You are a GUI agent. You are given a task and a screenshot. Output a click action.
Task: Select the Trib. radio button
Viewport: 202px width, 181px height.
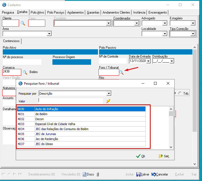(x=180, y=93)
